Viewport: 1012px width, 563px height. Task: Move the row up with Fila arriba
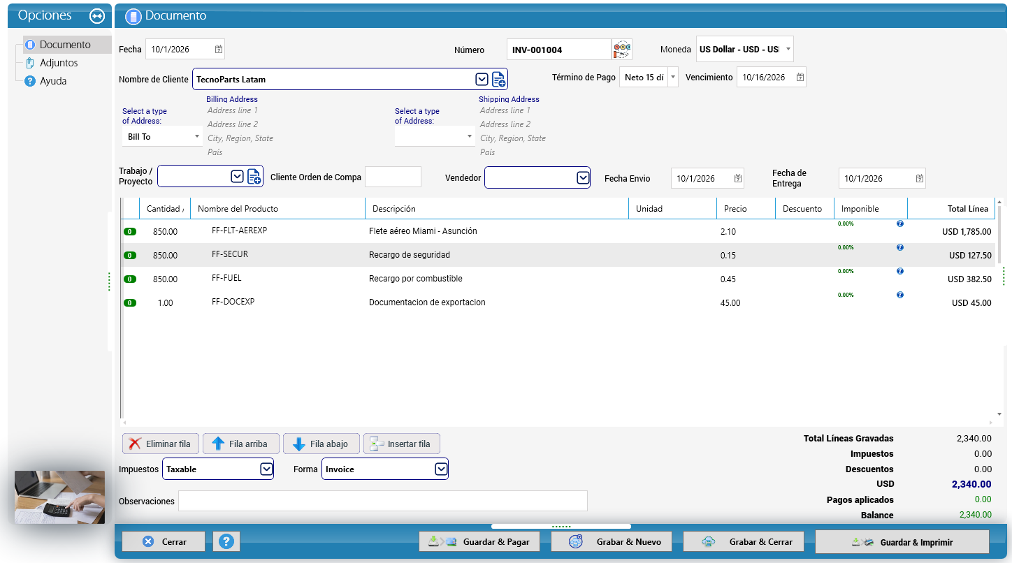[x=240, y=444]
